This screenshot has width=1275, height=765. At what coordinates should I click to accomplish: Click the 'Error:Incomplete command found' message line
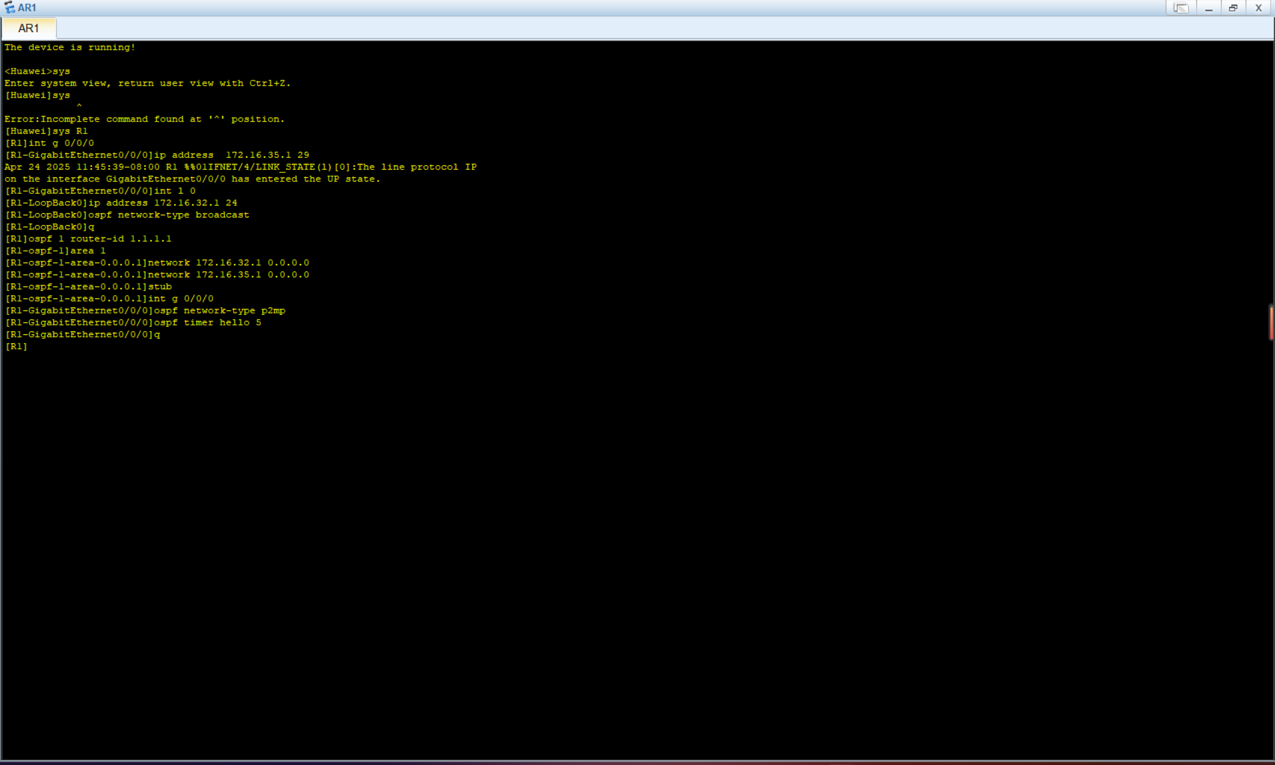pyautogui.click(x=144, y=119)
